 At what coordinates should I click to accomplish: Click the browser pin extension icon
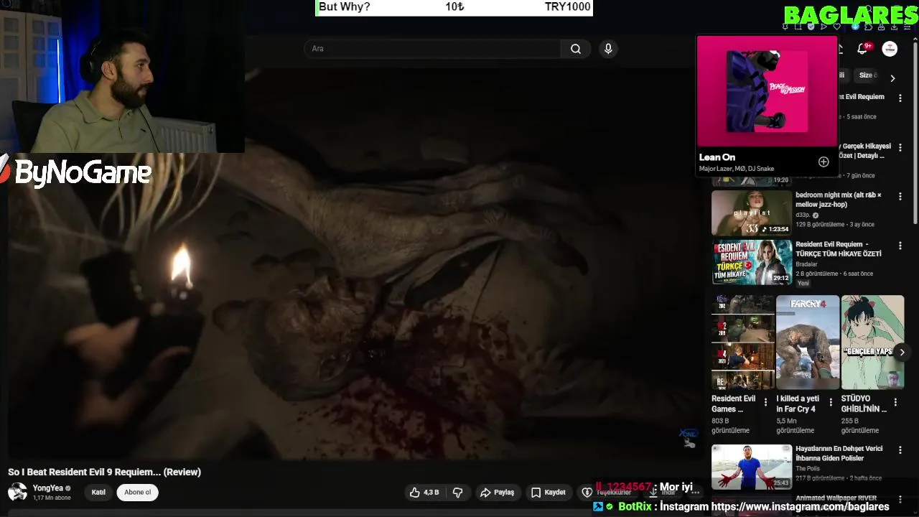pos(785,27)
